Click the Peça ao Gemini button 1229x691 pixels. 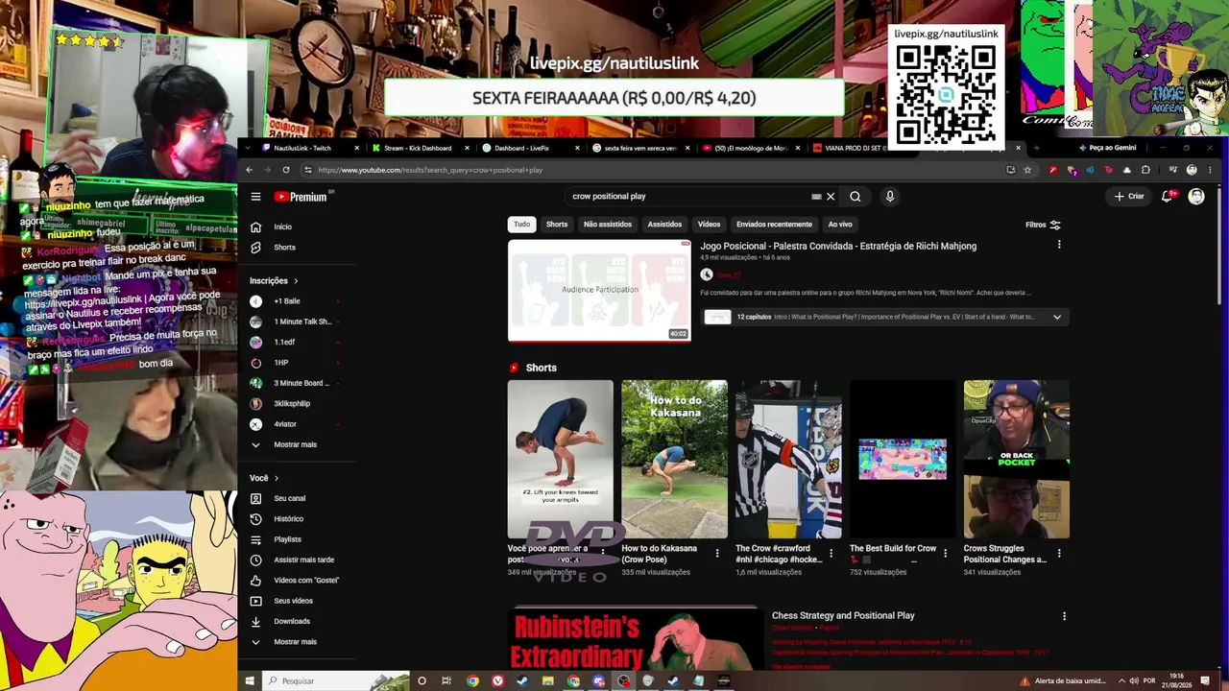(x=1107, y=148)
